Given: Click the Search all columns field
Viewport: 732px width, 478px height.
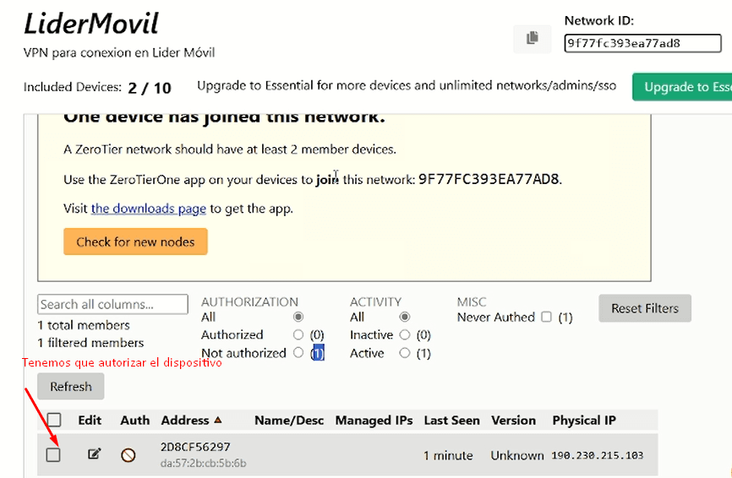Looking at the screenshot, I should pos(112,304).
